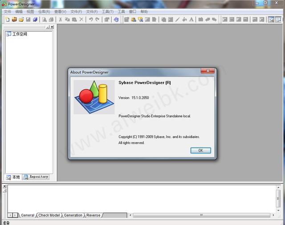Select the Generation output tab

(x=73, y=215)
